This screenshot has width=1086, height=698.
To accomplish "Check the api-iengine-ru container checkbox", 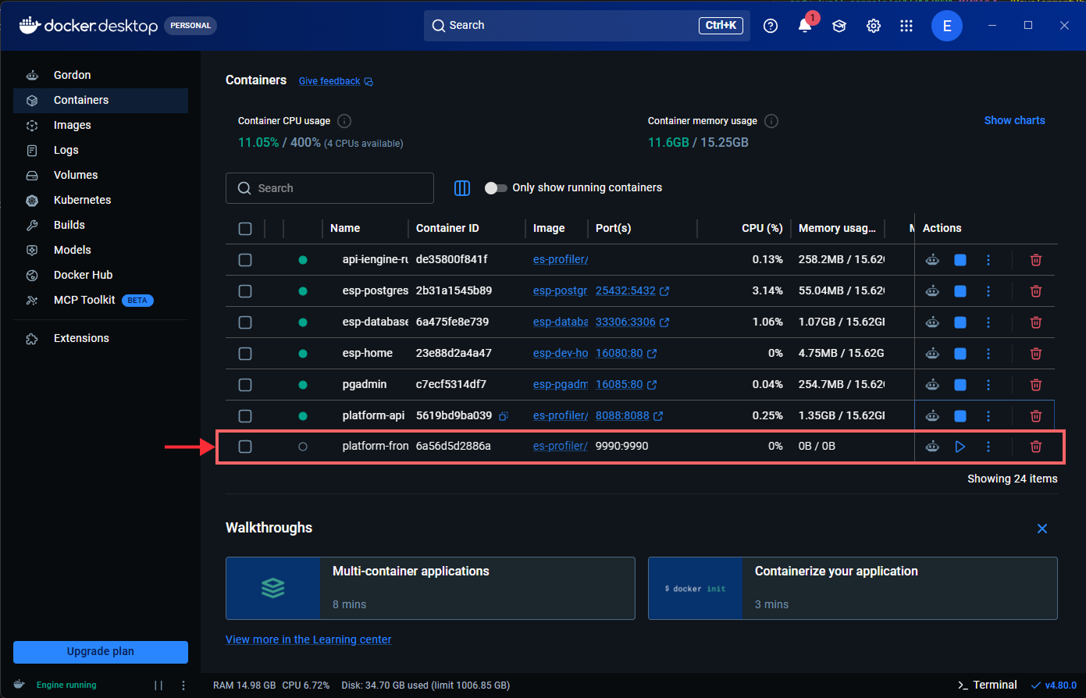I will point(245,260).
